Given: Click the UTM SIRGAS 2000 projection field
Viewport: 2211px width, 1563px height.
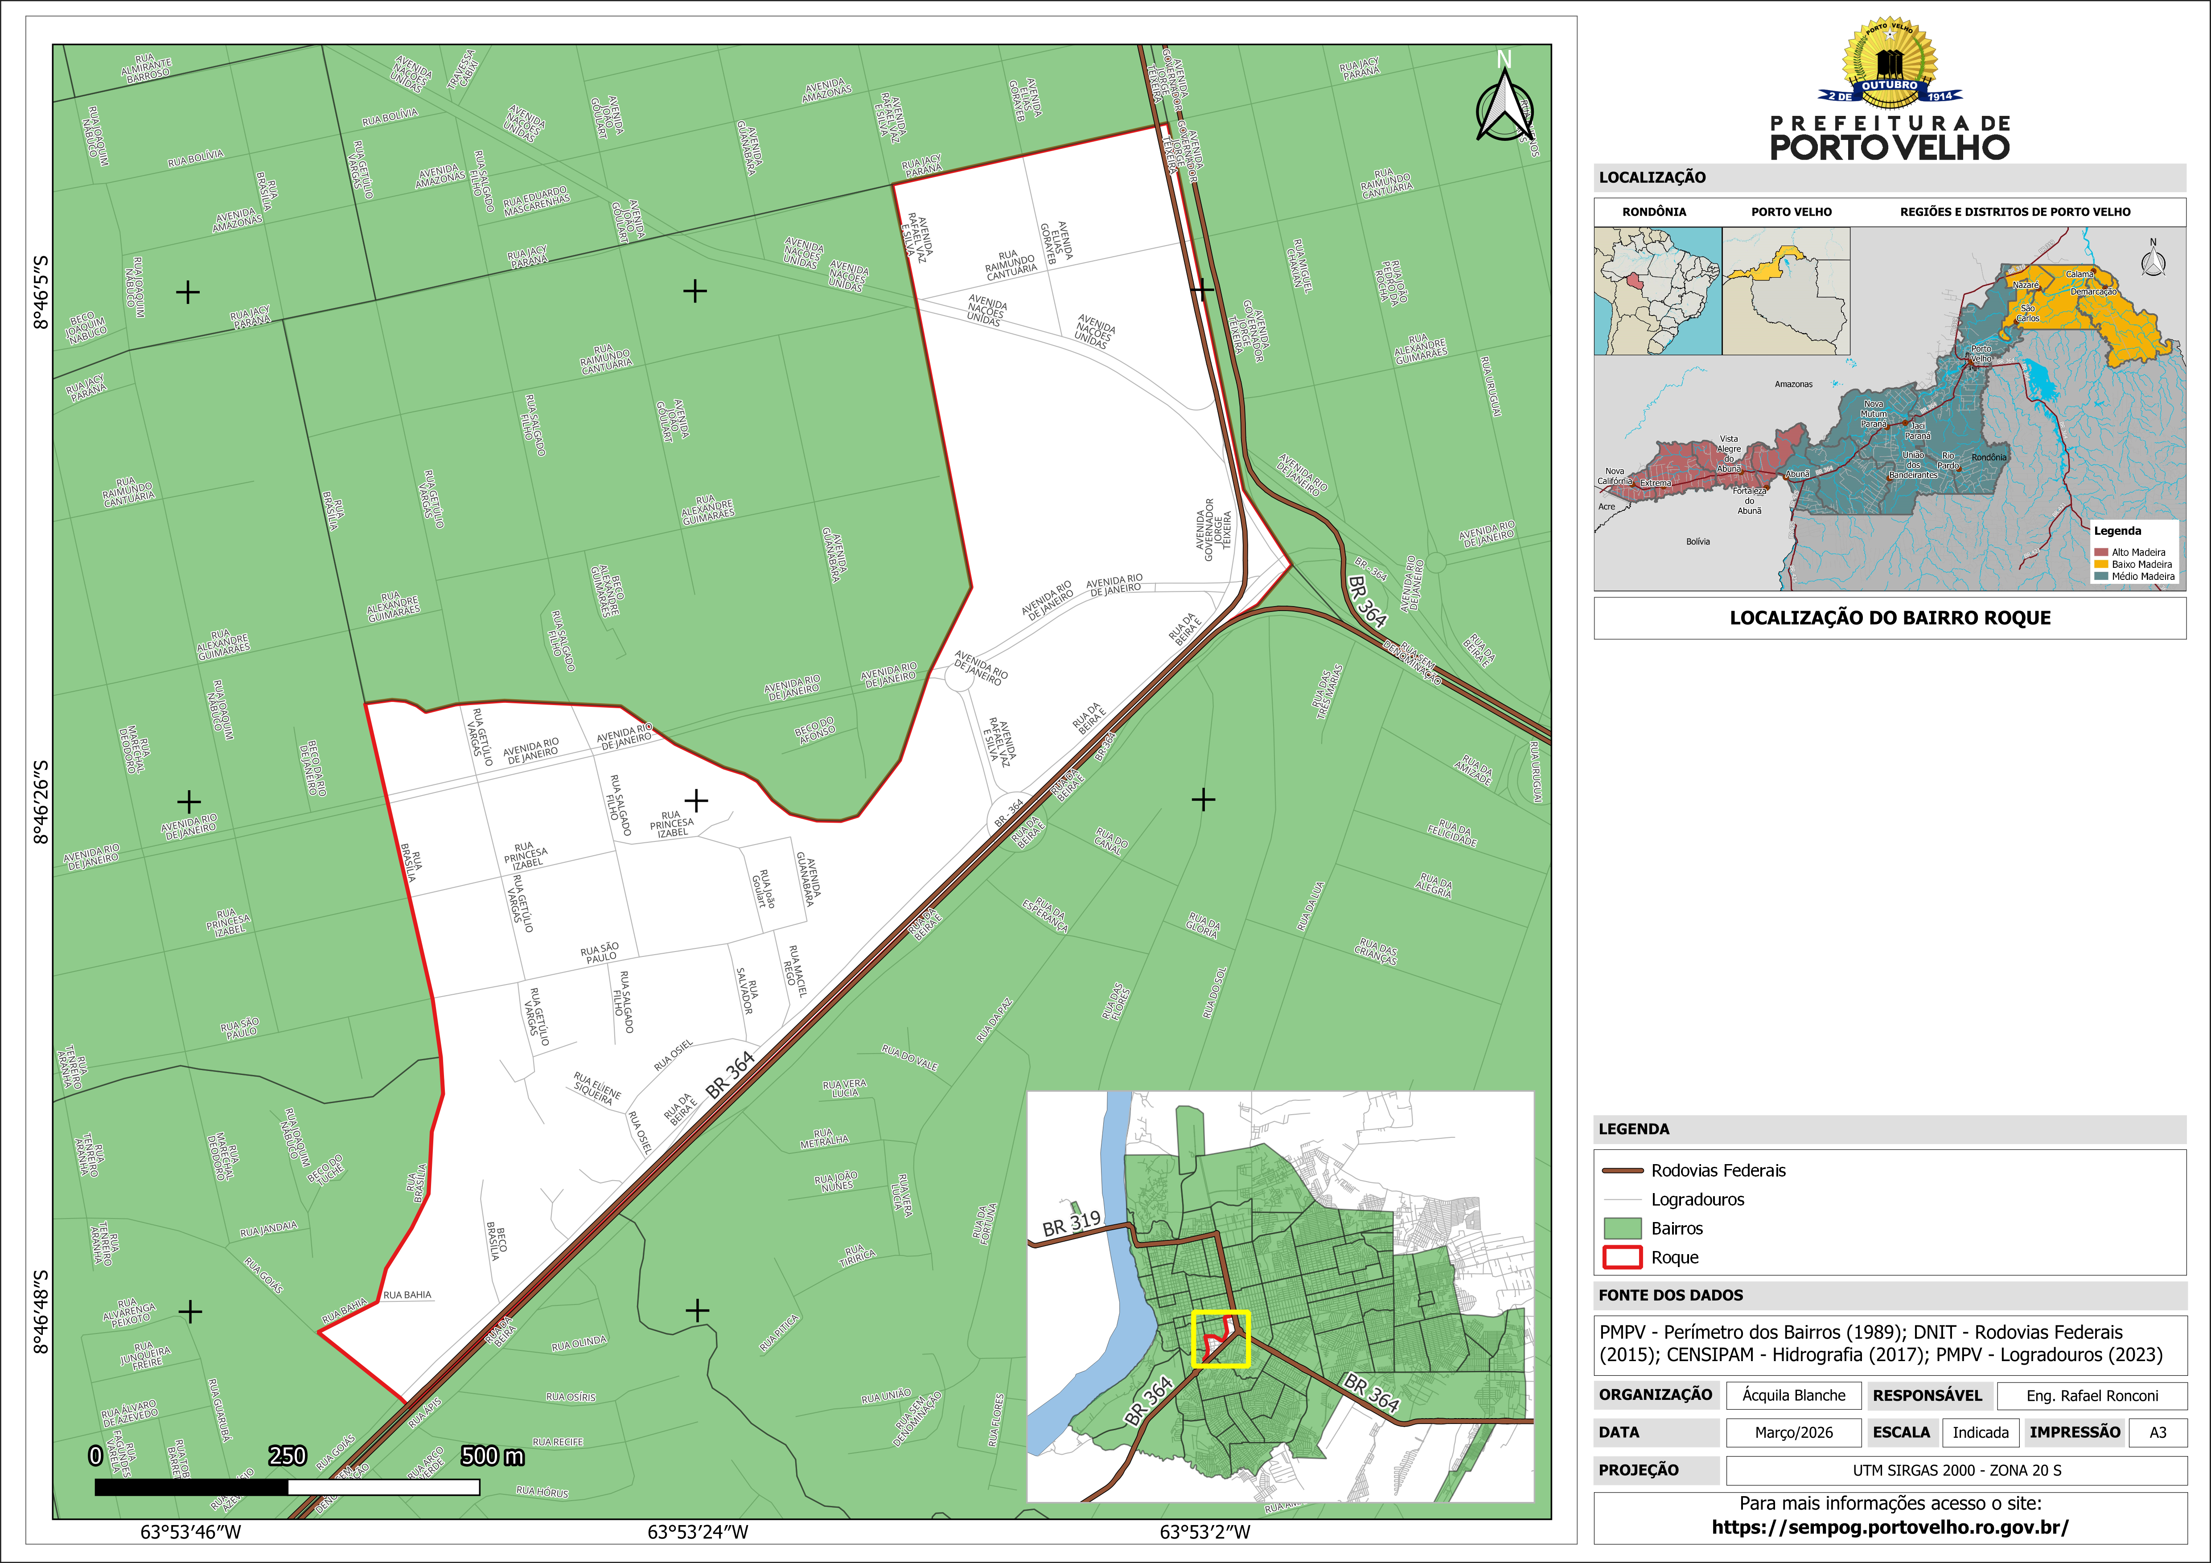Looking at the screenshot, I should click(1956, 1471).
